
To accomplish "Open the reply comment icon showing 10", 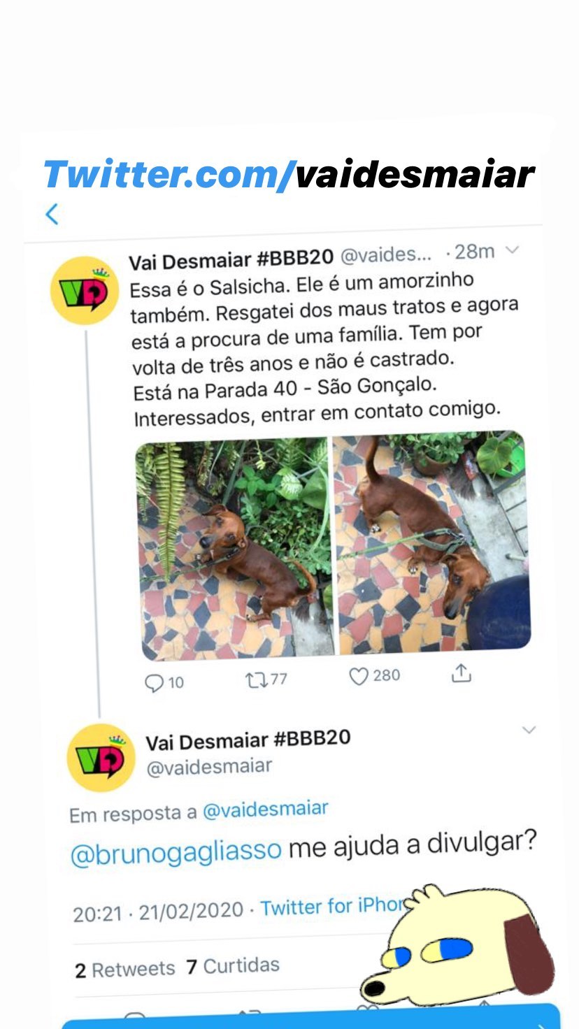I will [164, 682].
